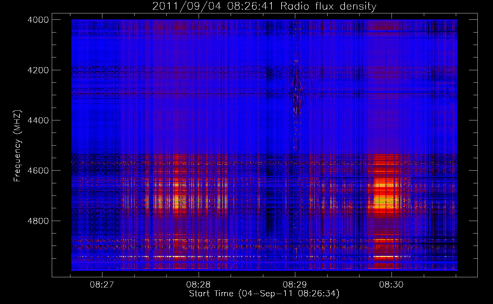Click the 08:27 time tick label
The height and width of the screenshot is (304, 493).
[x=102, y=285]
